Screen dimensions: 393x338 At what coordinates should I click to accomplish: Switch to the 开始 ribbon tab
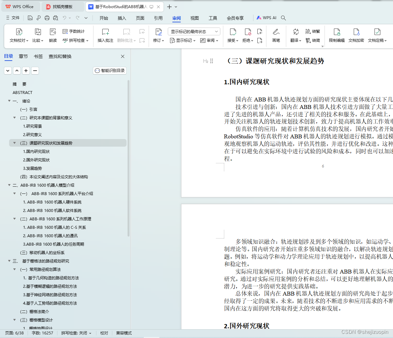click(104, 18)
